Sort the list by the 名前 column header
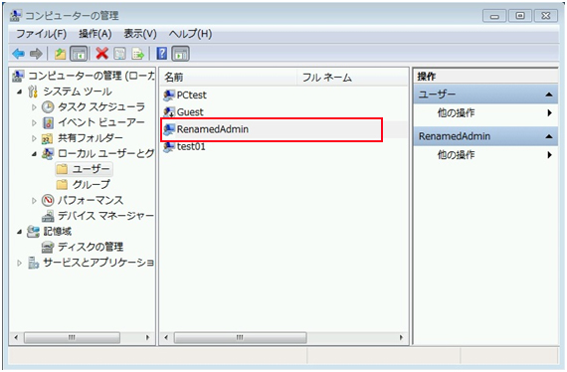The height and width of the screenshot is (372, 567). click(229, 77)
